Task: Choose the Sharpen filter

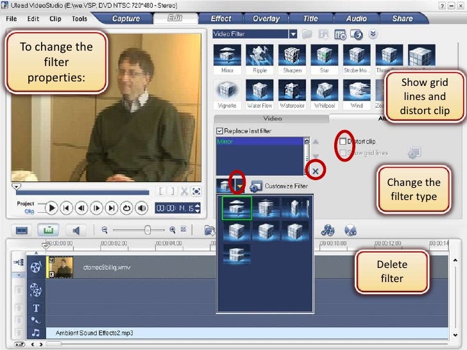Action: click(292, 54)
